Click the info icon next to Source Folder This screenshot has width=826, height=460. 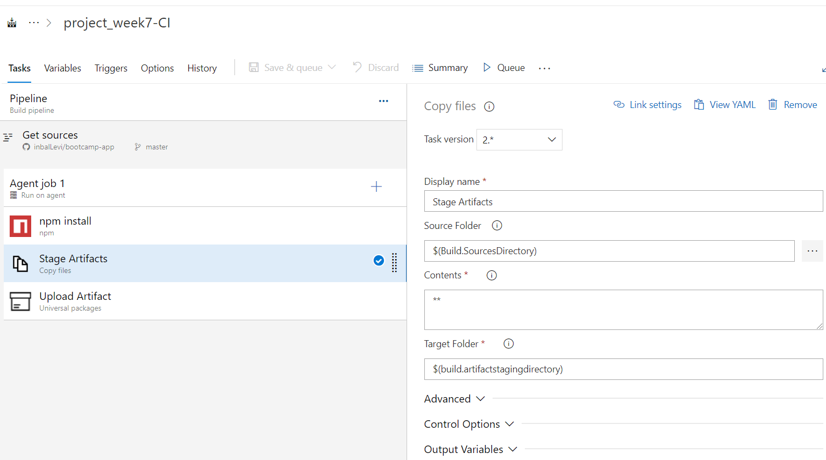tap(496, 226)
